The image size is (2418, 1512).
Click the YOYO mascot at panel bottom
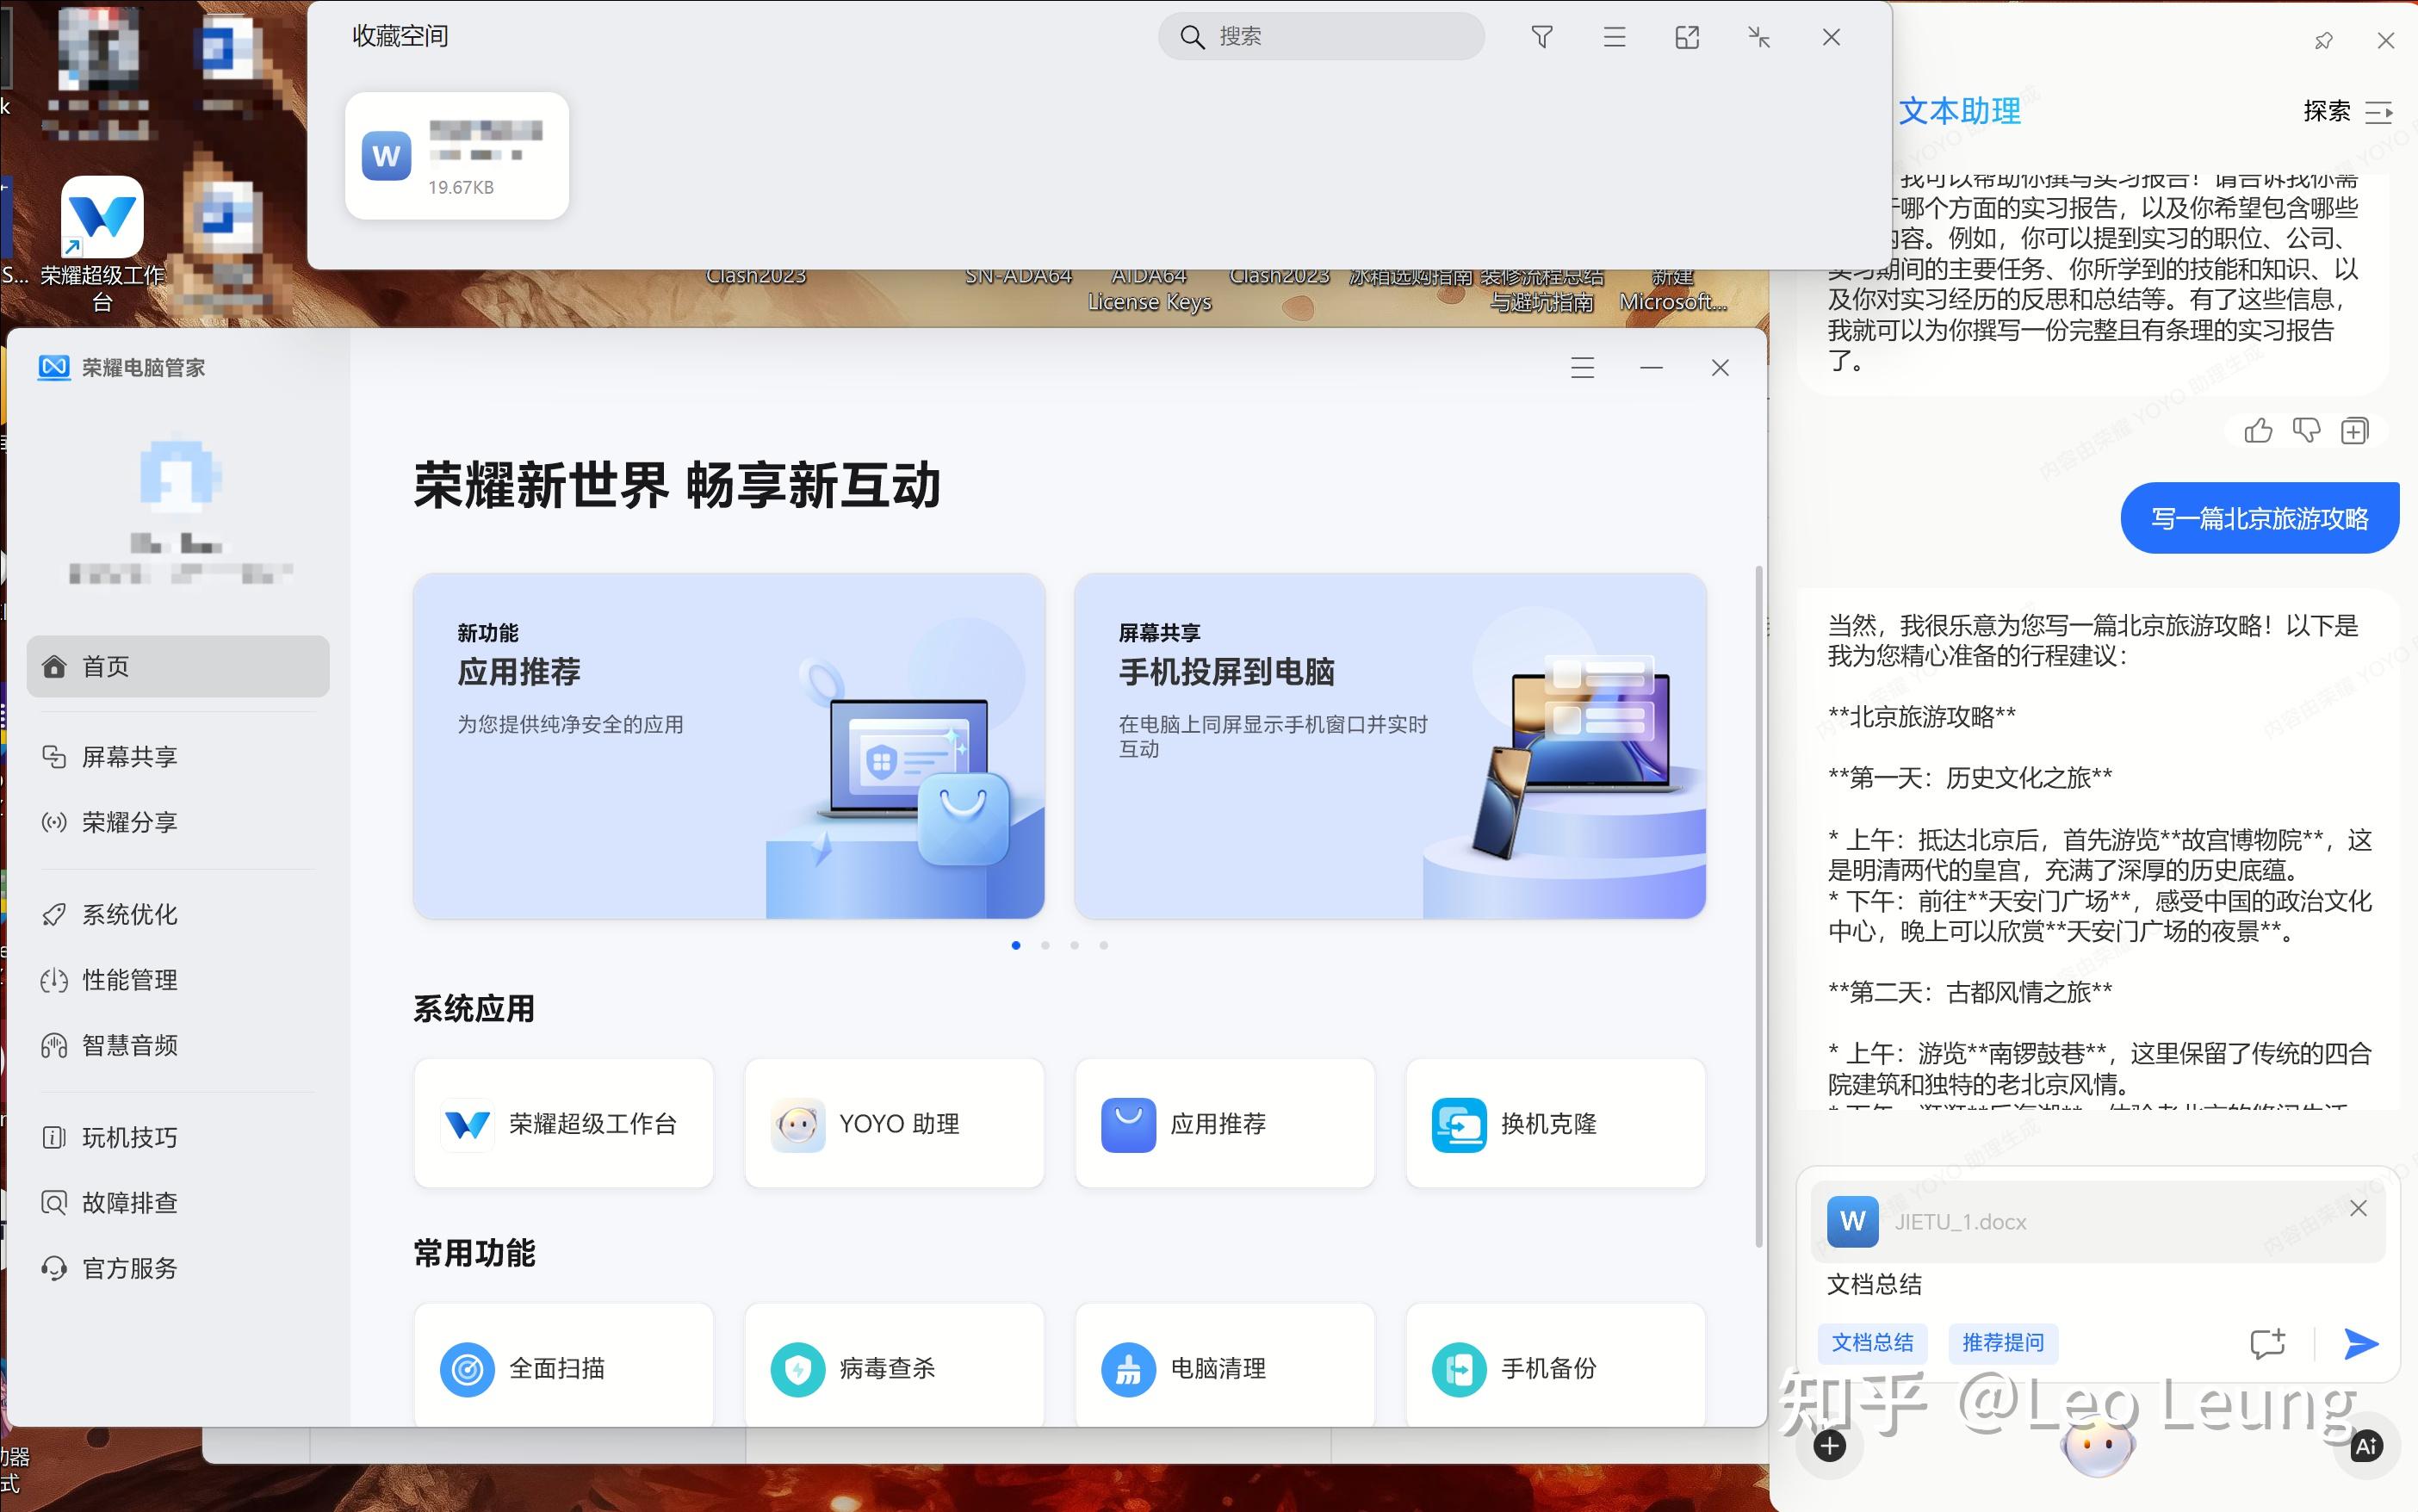point(2097,1446)
